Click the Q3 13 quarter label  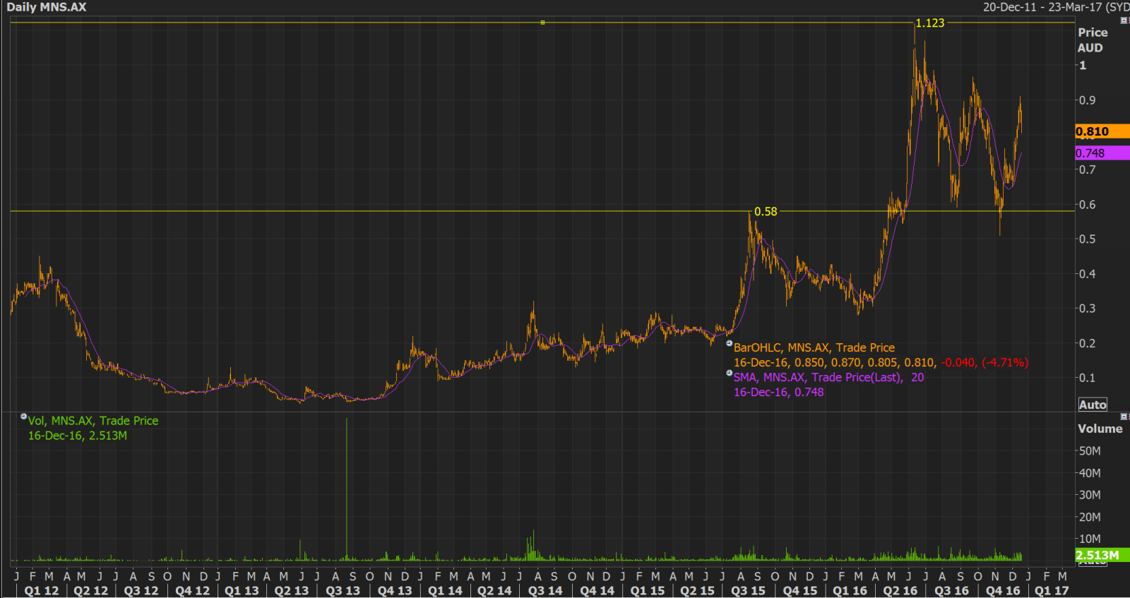pyautogui.click(x=343, y=590)
